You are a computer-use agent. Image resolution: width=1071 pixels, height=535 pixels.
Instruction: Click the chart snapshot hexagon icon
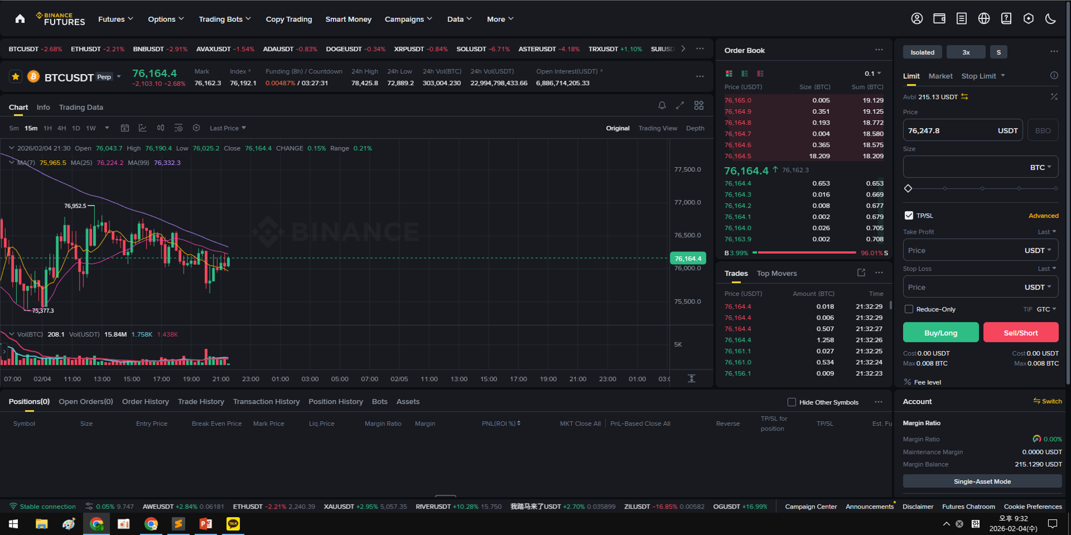(x=196, y=128)
